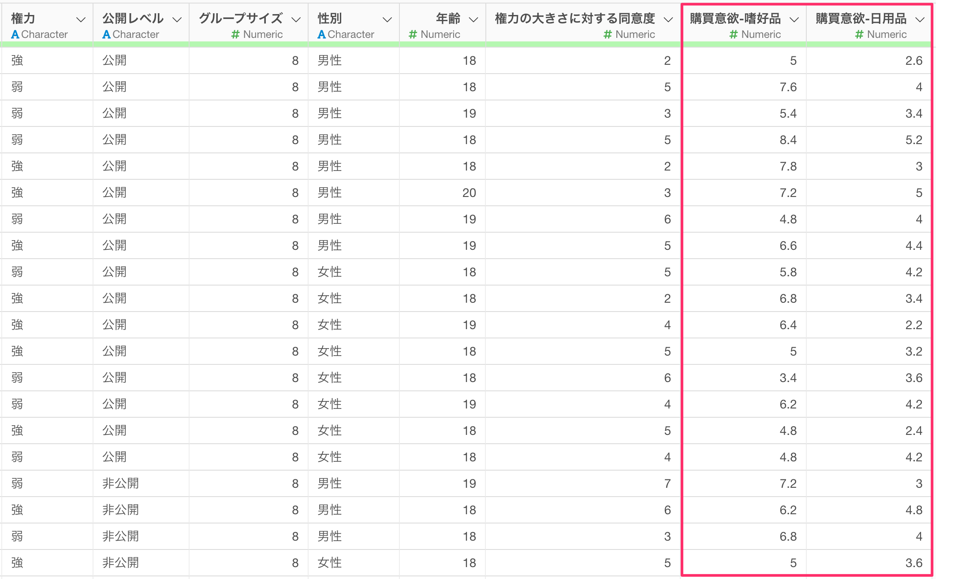Click the 7.8 value in 購買意欲-嗜好品
This screenshot has width=954, height=579.
point(788,167)
